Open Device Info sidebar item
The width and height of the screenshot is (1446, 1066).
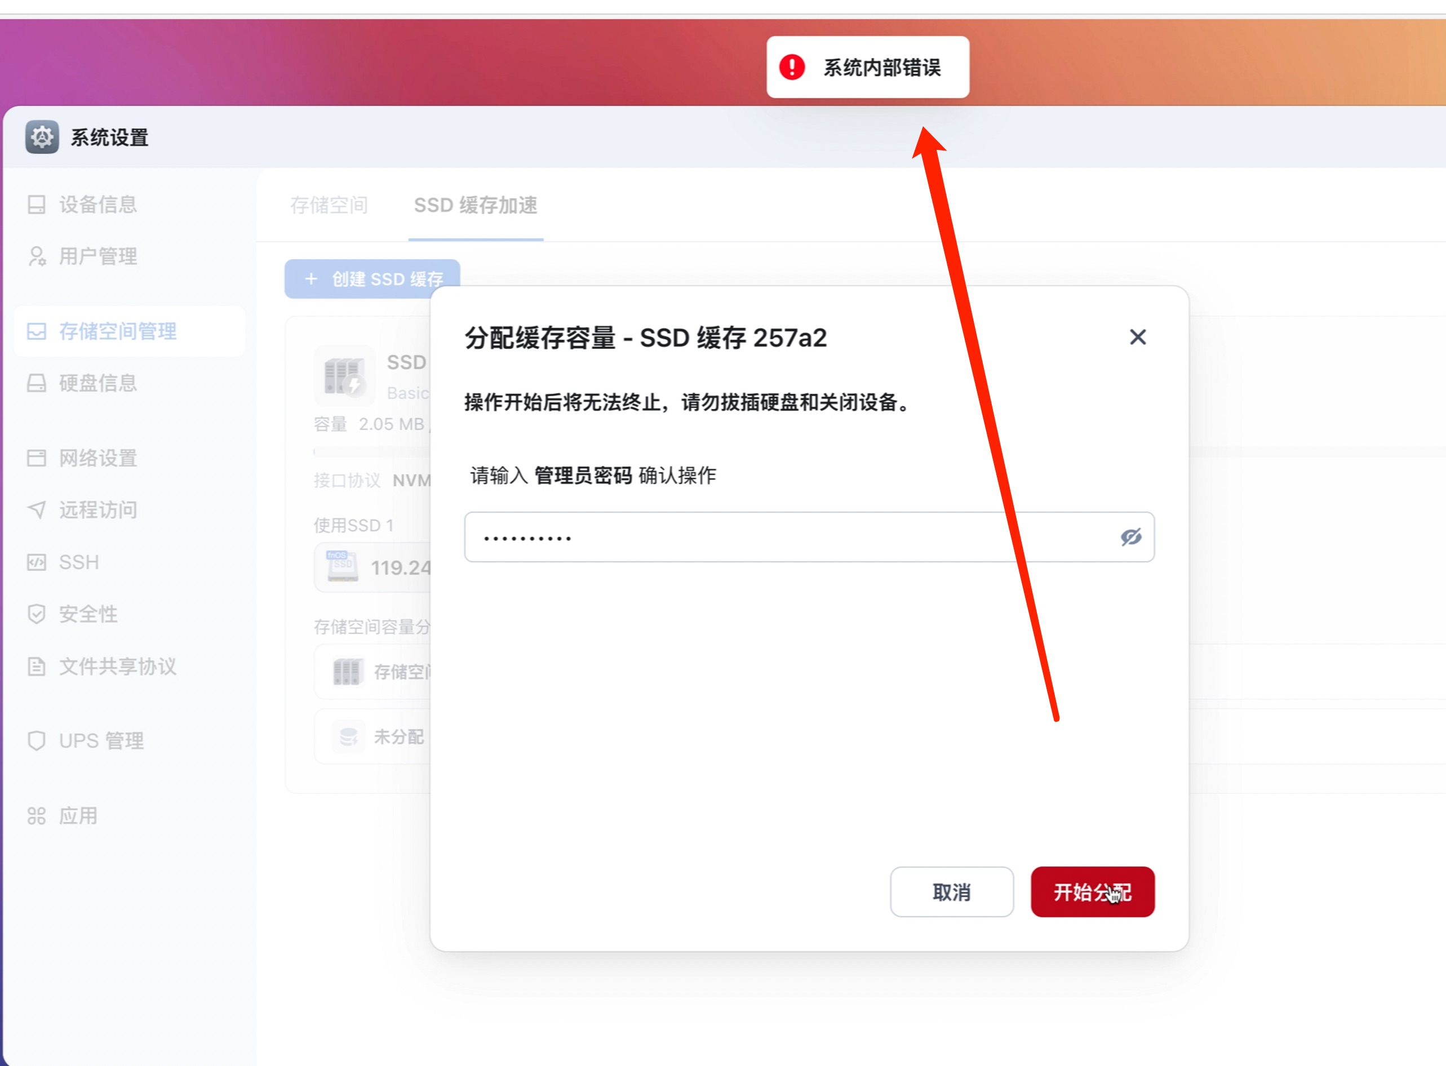coord(98,205)
